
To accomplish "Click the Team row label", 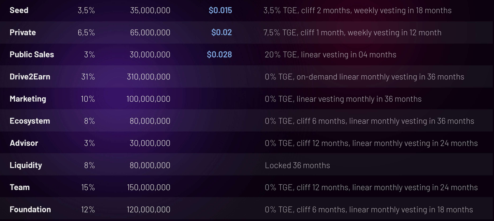I will coord(20,187).
